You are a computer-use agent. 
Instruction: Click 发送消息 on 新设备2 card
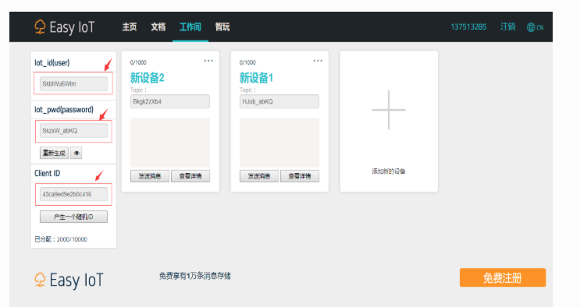pos(150,176)
